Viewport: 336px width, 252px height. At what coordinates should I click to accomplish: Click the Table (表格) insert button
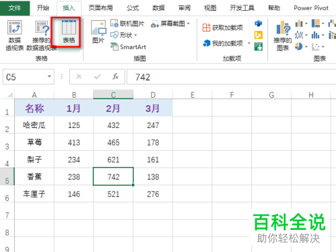[69, 31]
